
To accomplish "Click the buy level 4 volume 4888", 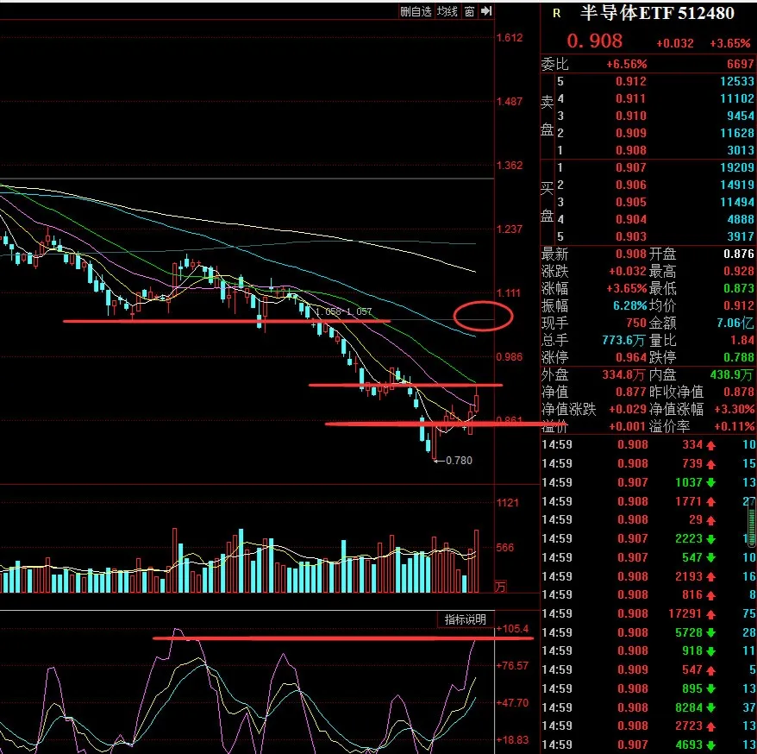I will click(740, 219).
